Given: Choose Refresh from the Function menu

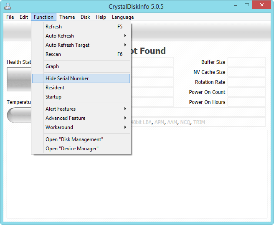Looking at the screenshot, I should 81,27.
